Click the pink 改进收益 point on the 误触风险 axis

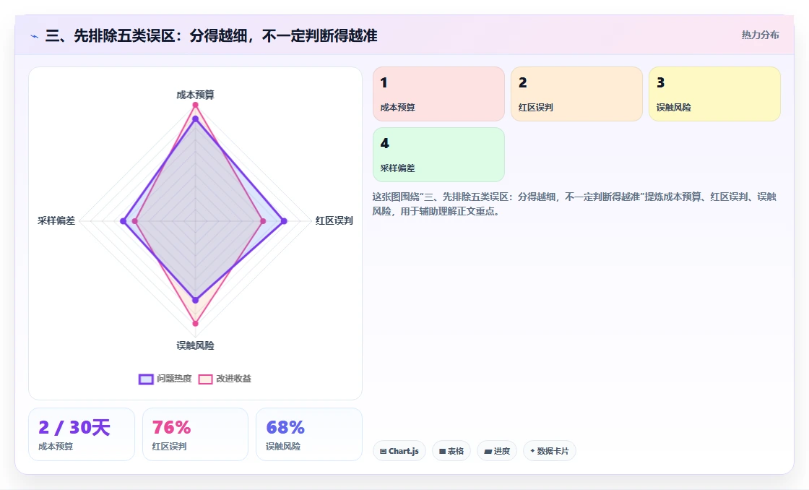point(195,324)
